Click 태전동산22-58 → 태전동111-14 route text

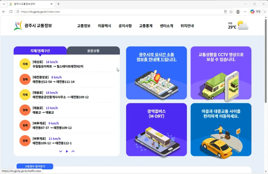pyautogui.click(x=53, y=82)
